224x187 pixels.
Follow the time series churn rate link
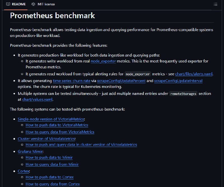point(72,81)
